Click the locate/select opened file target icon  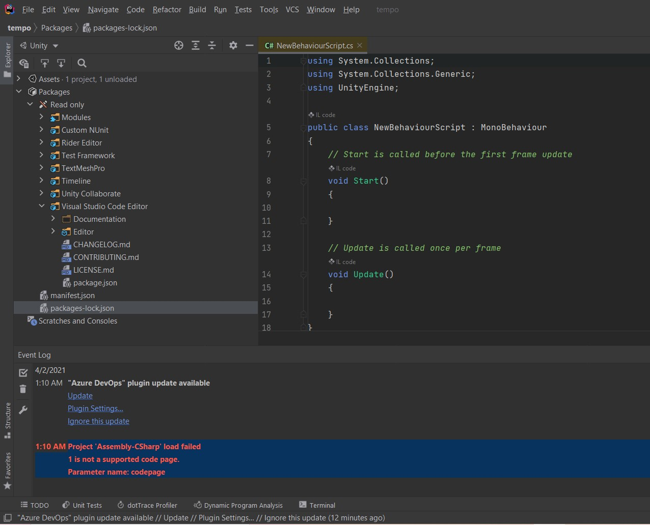coord(179,45)
